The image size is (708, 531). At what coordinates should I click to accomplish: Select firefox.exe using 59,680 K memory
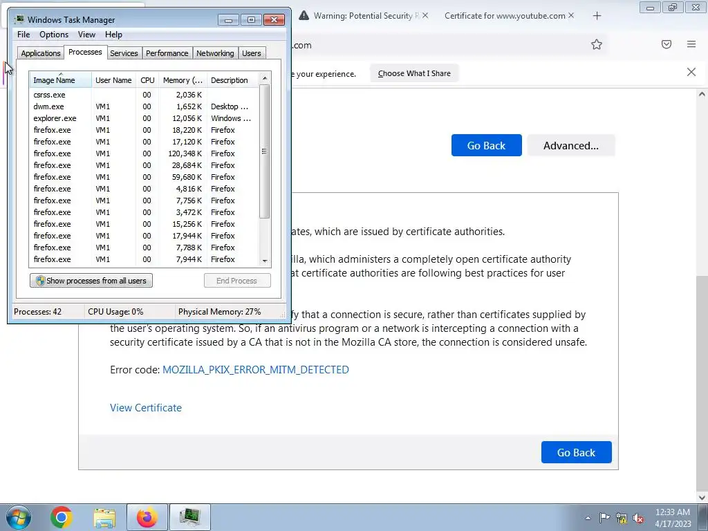[x=144, y=177]
